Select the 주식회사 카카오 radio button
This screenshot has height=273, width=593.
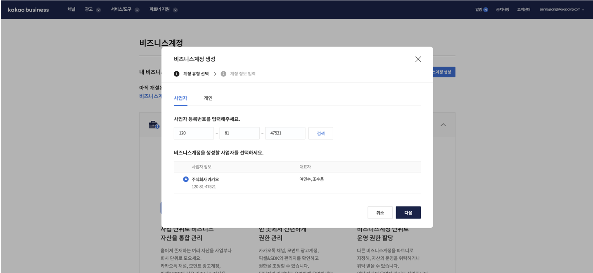click(186, 179)
